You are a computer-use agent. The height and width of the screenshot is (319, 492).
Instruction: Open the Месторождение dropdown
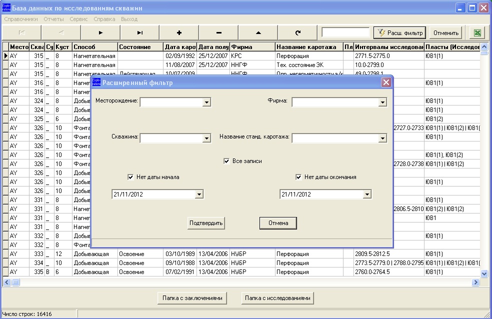point(206,102)
